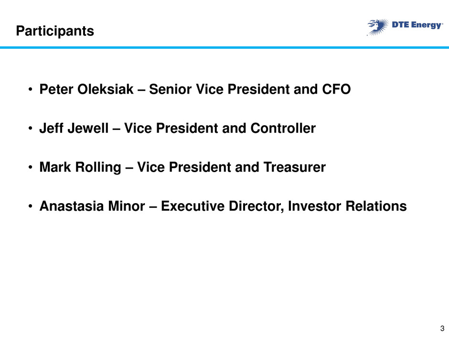449x337 pixels.
Task: Click bullet point before Jeff Jewell
Action: pyautogui.click(x=31, y=129)
